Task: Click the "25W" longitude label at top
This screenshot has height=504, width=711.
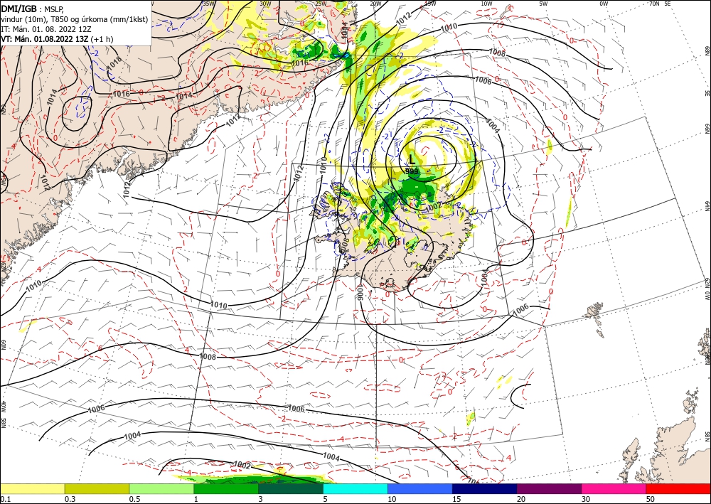Action: coord(321,4)
